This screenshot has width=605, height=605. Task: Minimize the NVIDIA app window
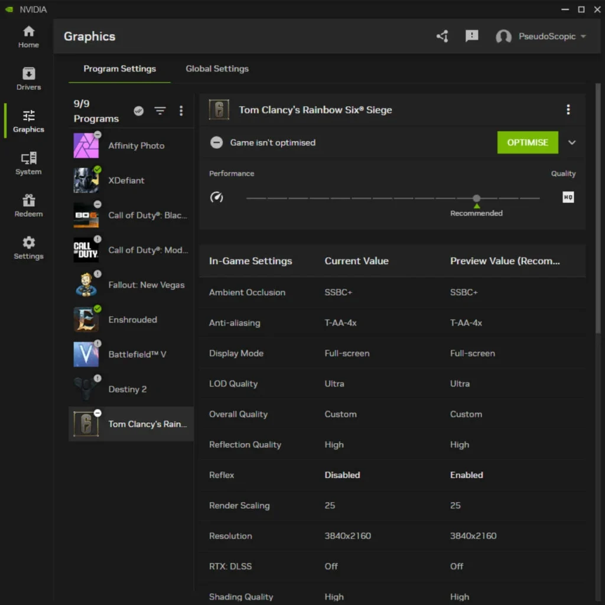(565, 9)
